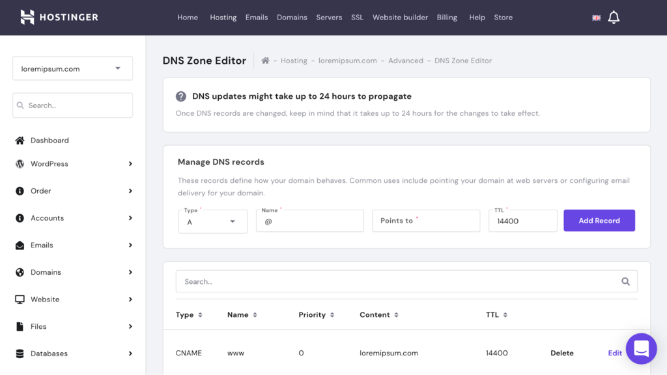Edit the CNAME www record
667x375 pixels.
click(614, 352)
